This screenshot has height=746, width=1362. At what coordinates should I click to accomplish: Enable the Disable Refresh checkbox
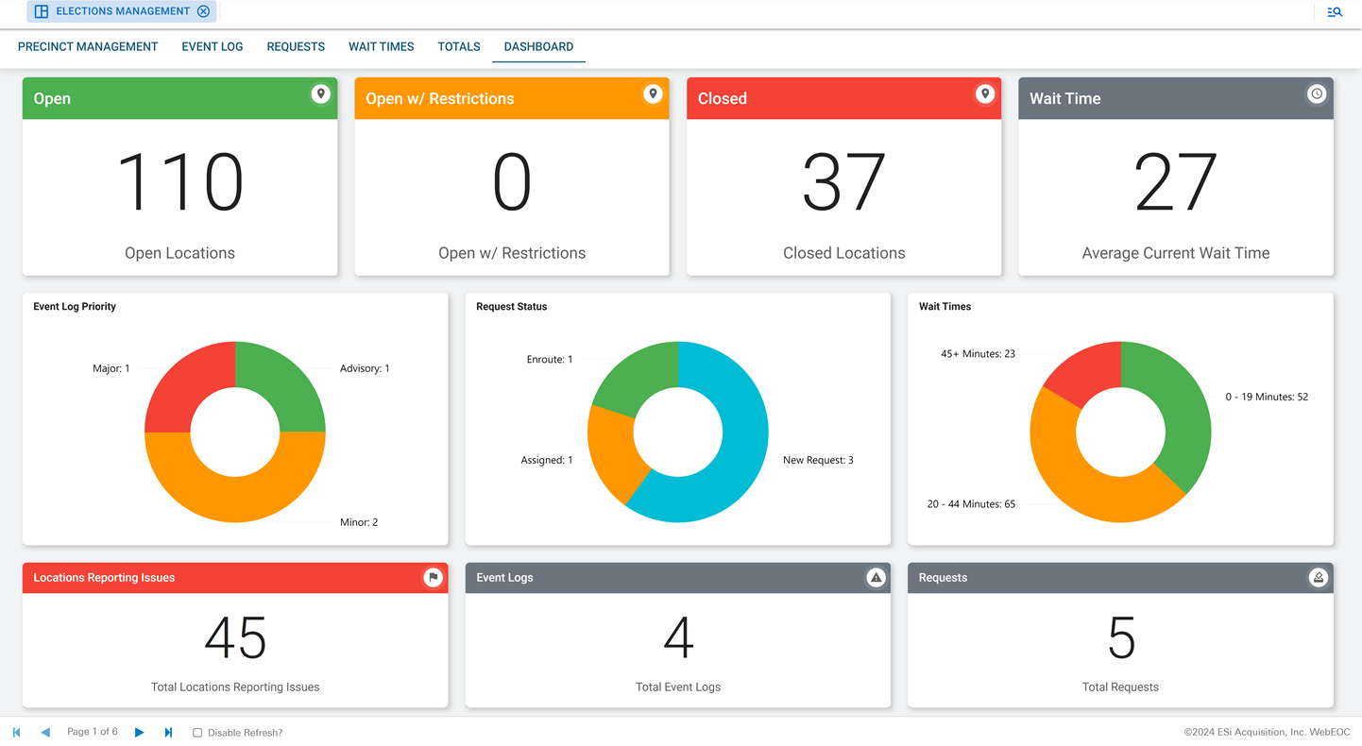tap(196, 732)
